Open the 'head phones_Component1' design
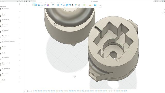Image resolution: width=165 pixels, height=93 pixels. coord(9,41)
